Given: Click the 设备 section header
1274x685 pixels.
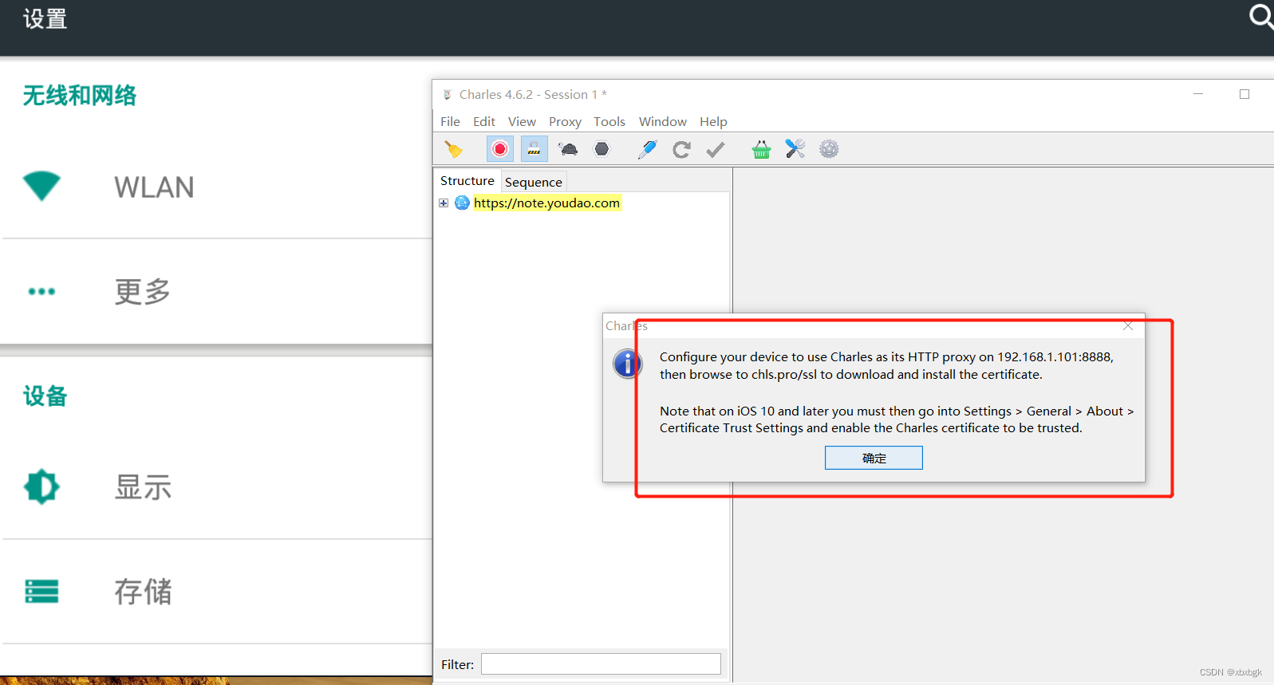Looking at the screenshot, I should 45,396.
